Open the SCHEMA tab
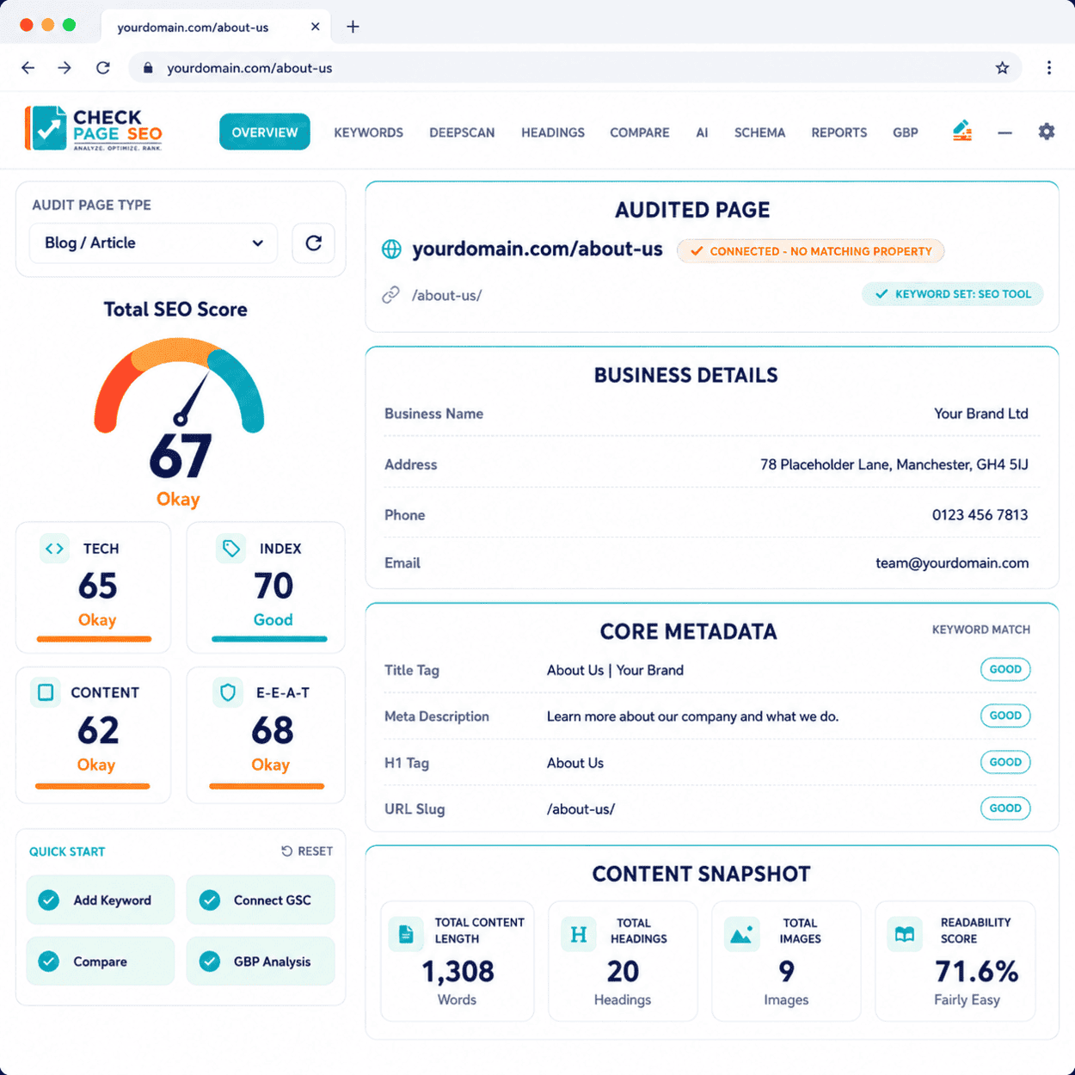 (x=760, y=132)
